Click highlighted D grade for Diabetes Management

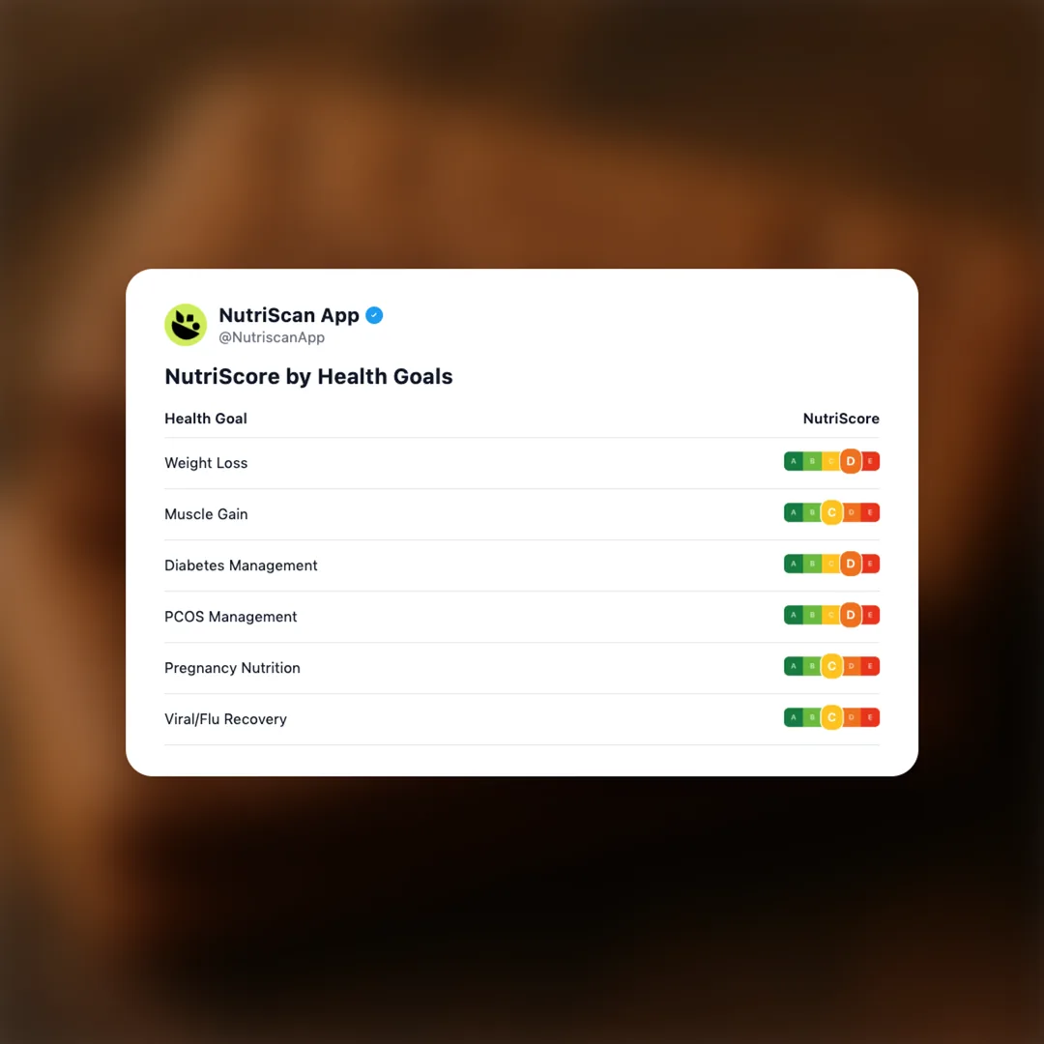pyautogui.click(x=851, y=565)
